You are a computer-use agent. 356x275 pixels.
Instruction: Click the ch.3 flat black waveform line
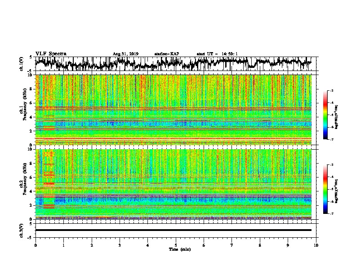click(173, 230)
